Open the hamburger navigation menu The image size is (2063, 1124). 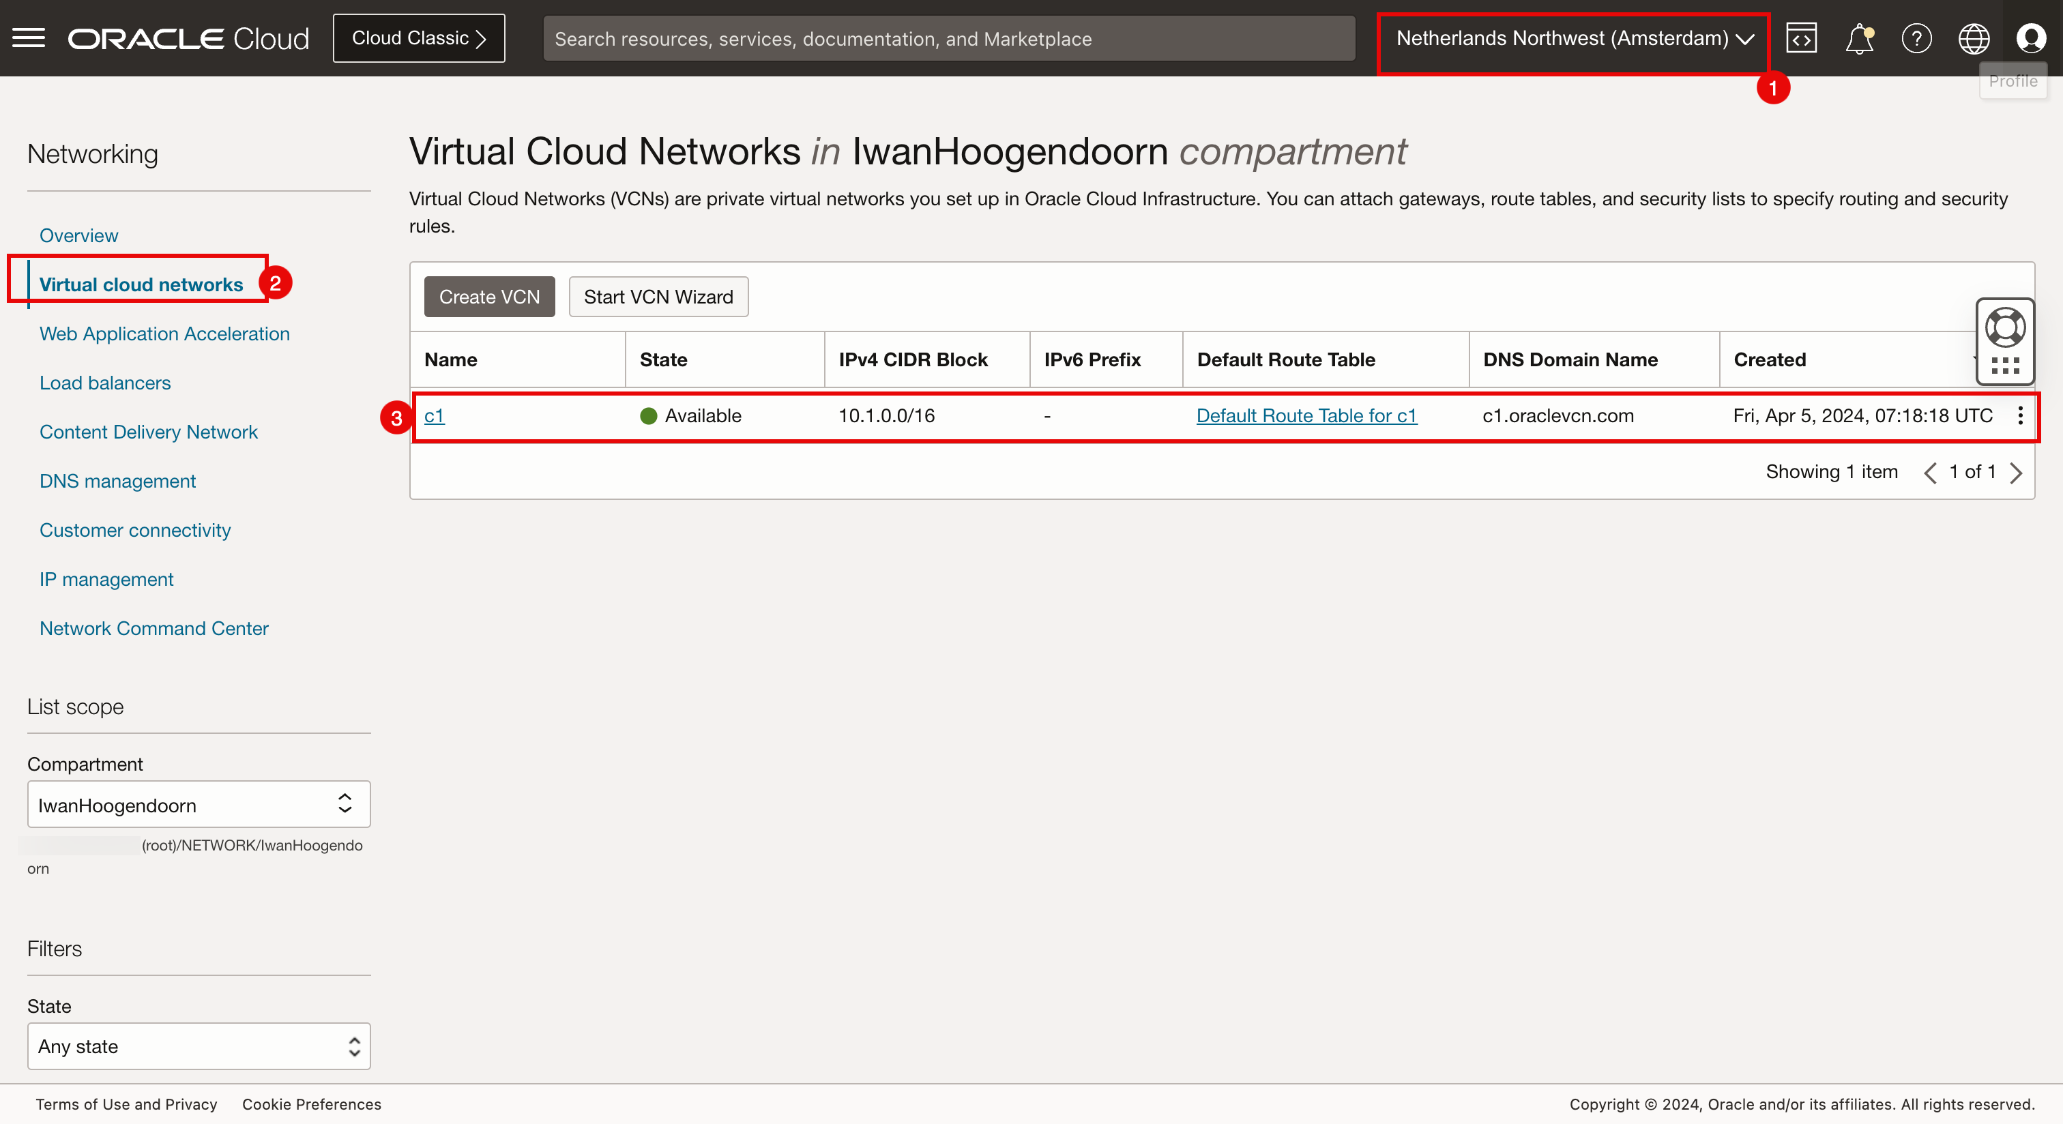29,38
